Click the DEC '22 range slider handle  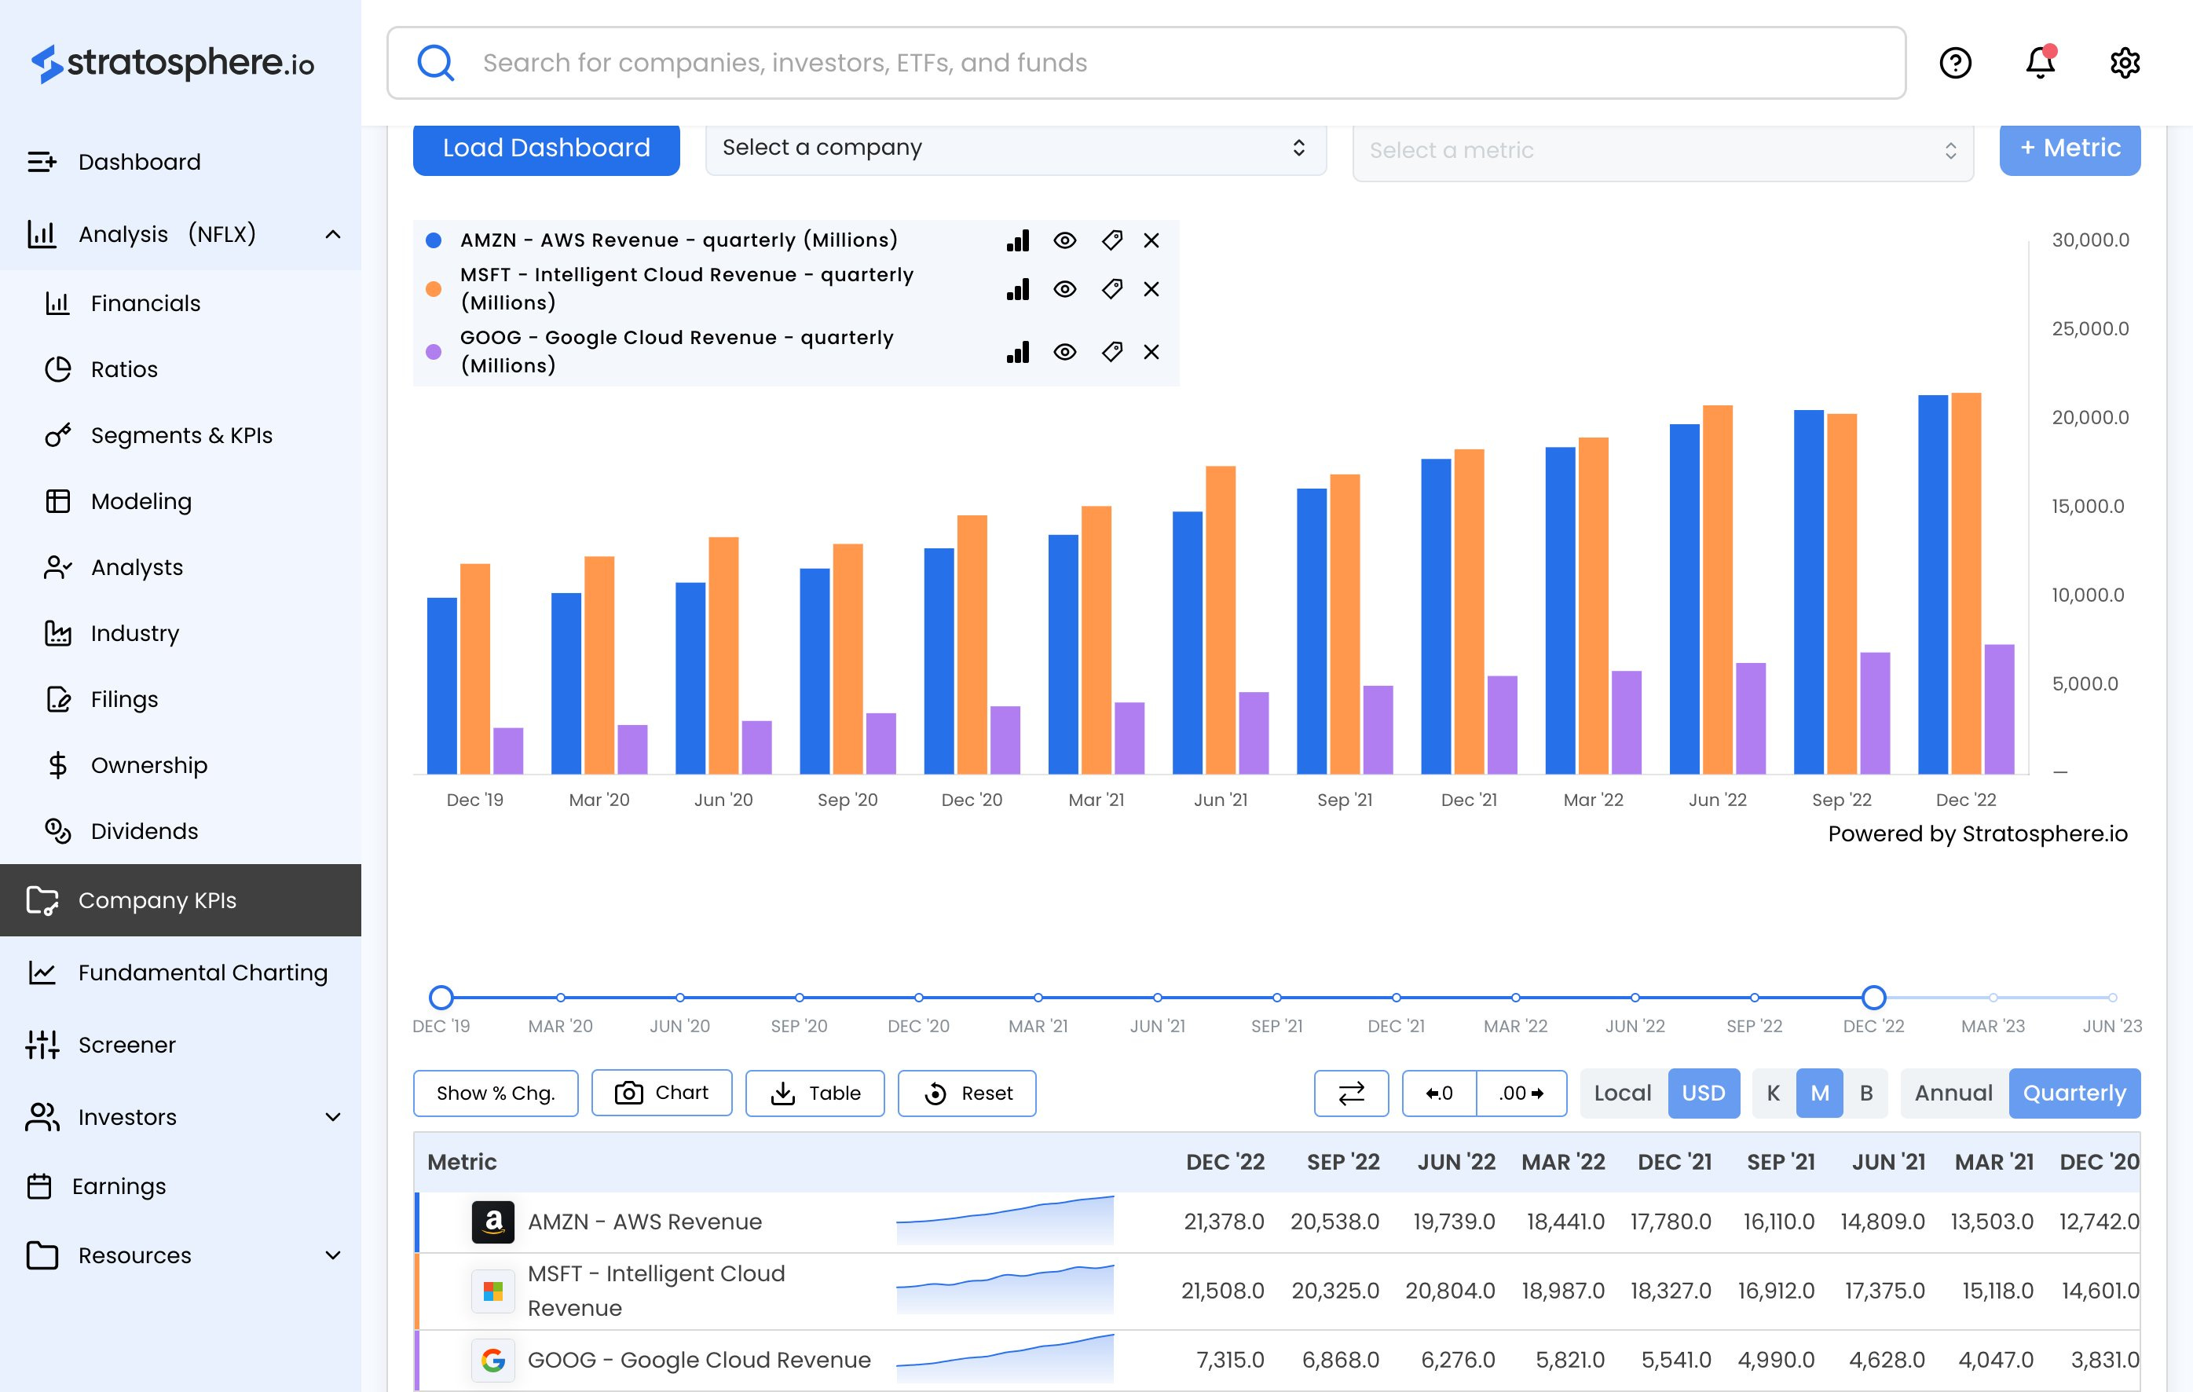[1873, 998]
